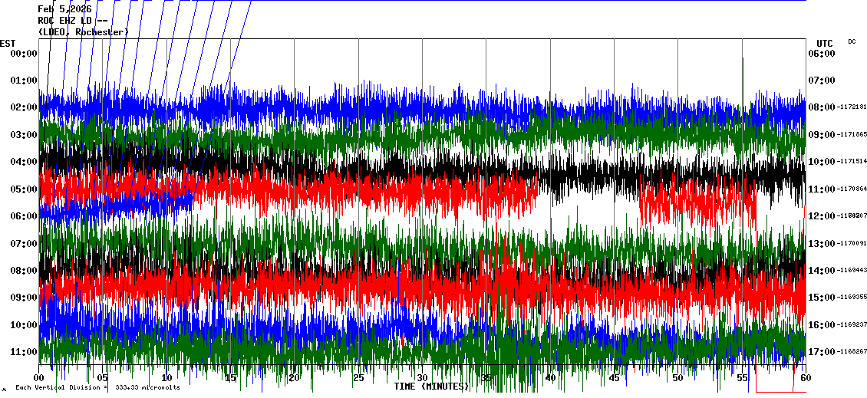Viewport: 867px width, 398px height.
Task: Click the 11:00 UTC row label
Action: pos(821,189)
